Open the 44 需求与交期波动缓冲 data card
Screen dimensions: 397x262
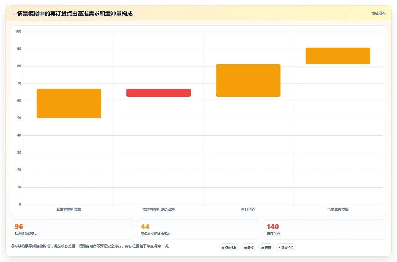click(x=198, y=229)
